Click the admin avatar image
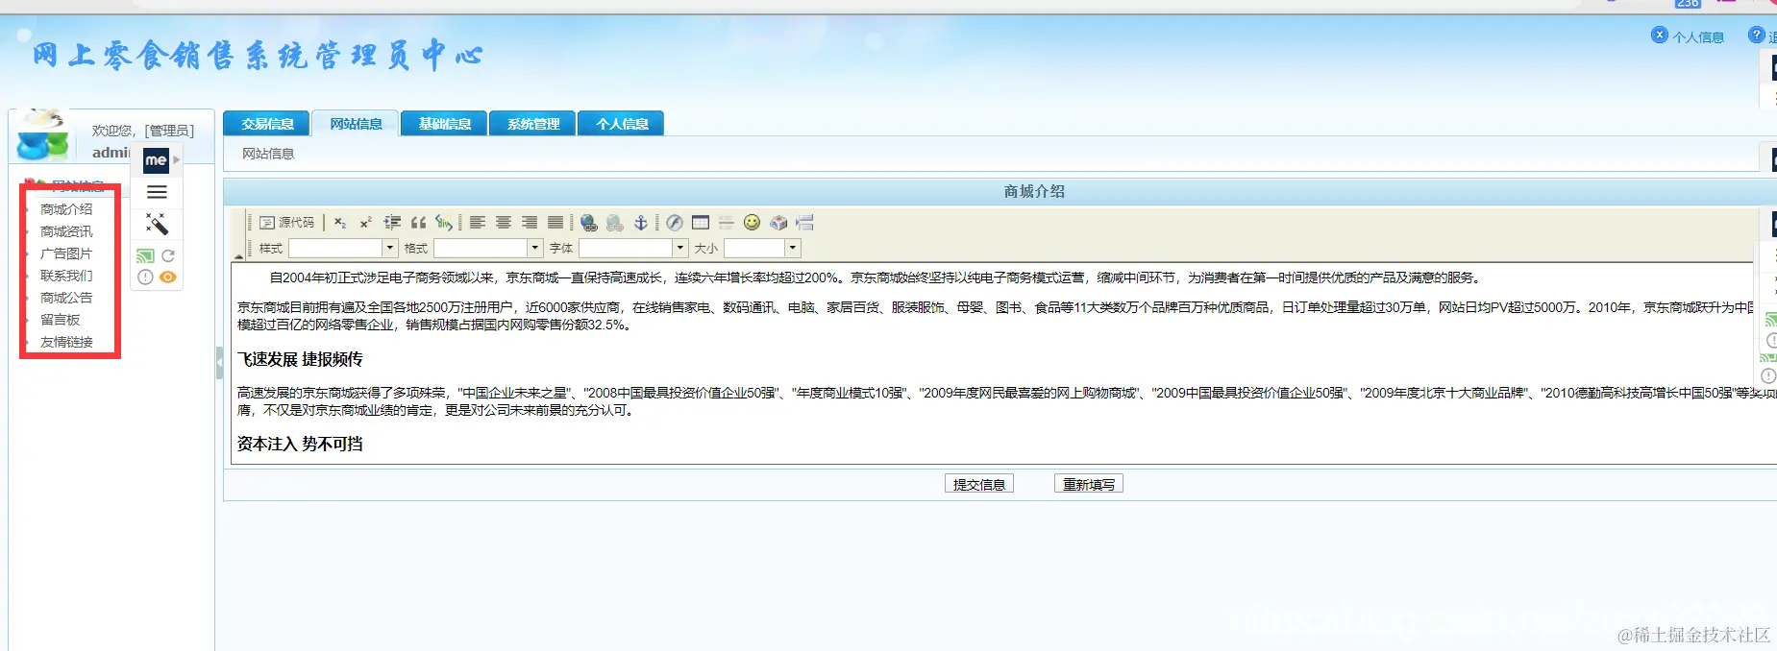The width and height of the screenshot is (1777, 651). pyautogui.click(x=43, y=135)
